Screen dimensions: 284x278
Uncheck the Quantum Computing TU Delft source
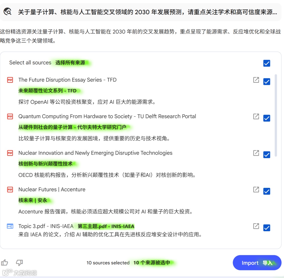267,118
